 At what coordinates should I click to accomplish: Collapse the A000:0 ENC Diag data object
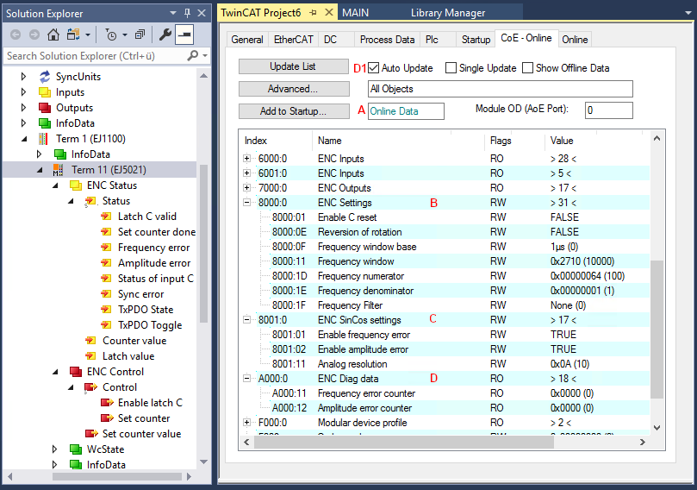[x=246, y=379]
